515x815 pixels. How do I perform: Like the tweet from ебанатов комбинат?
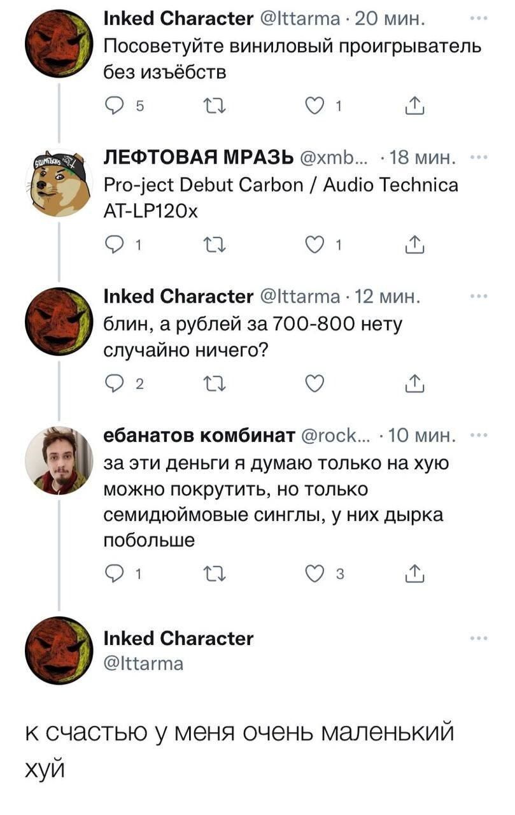(314, 574)
